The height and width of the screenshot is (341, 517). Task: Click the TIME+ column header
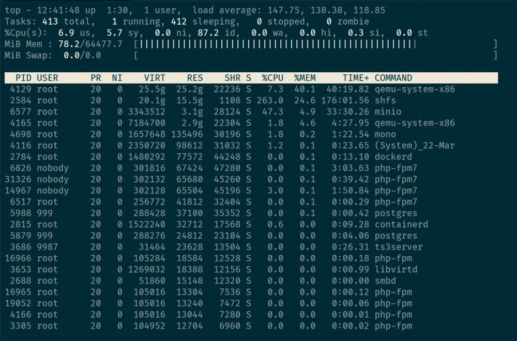pyautogui.click(x=356, y=78)
